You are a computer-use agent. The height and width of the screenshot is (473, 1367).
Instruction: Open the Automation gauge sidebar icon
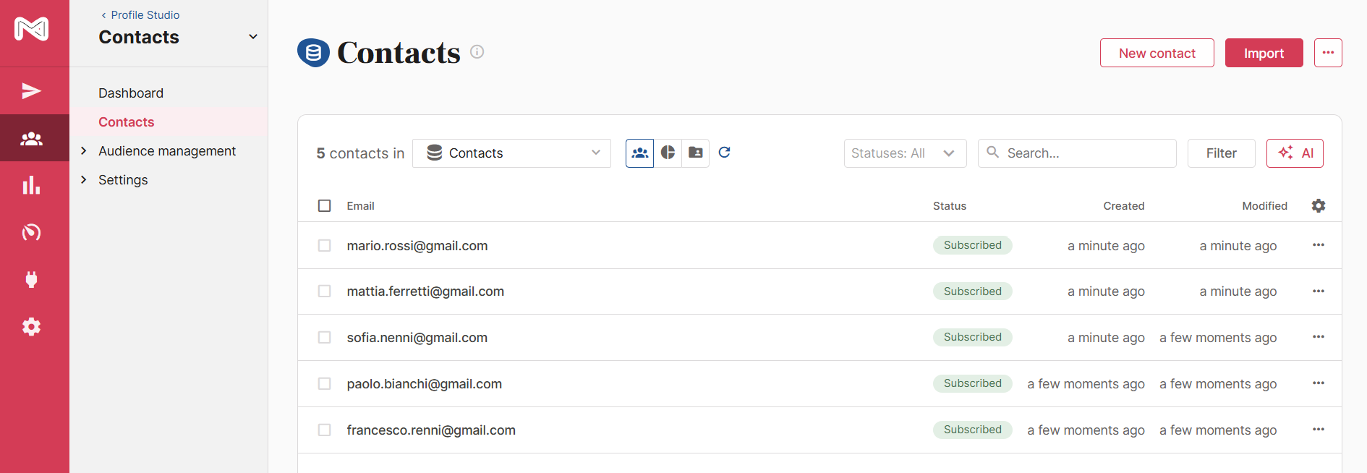(32, 232)
